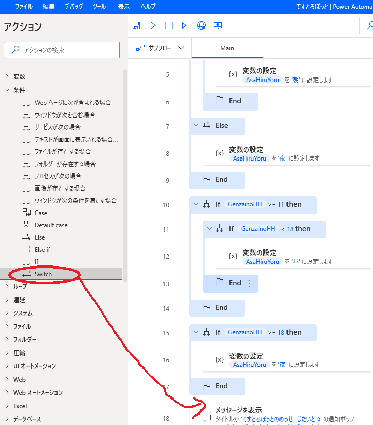Click the AsaHiruYoru variable on row 8
The image size is (373, 425).
tap(249, 158)
